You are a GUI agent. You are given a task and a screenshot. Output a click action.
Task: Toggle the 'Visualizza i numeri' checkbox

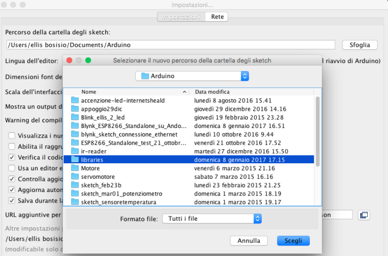[x=12, y=136]
